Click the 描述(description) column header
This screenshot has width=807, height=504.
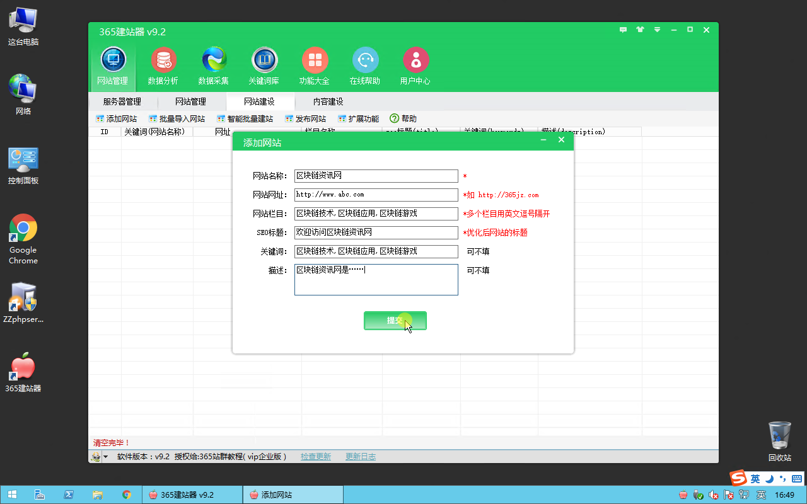click(589, 132)
